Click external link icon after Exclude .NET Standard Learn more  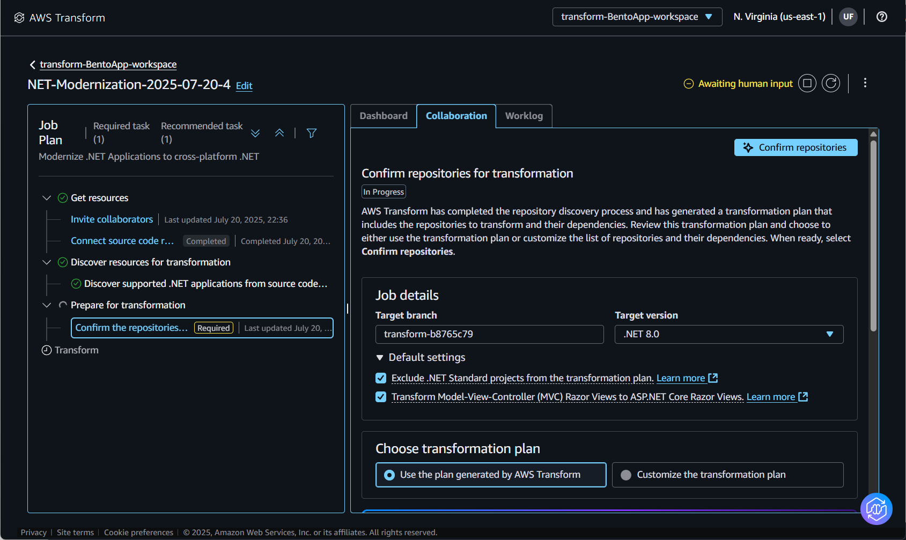[x=713, y=378]
